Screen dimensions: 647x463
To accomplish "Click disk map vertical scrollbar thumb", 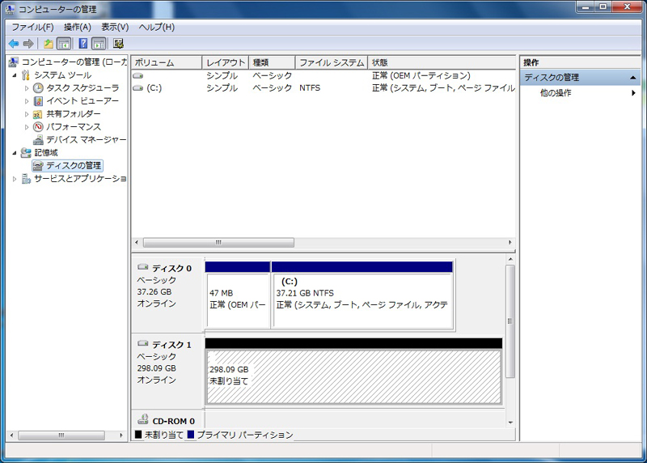I will pyautogui.click(x=510, y=321).
